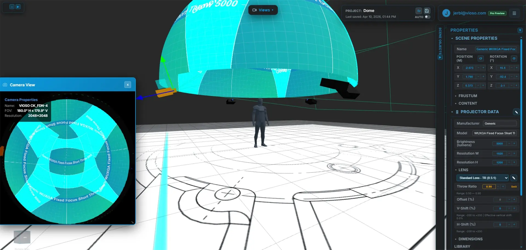Click the pause button at top left
526x250 pixels.
click(12, 7)
